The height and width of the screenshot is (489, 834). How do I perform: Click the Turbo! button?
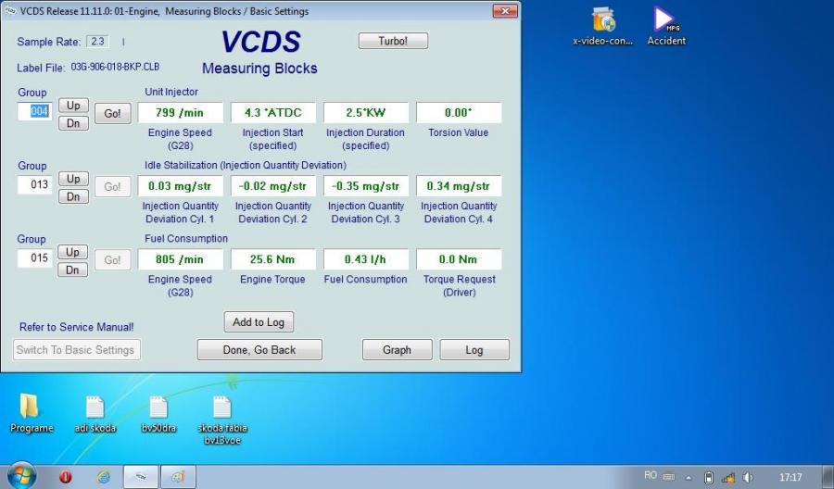click(x=393, y=41)
